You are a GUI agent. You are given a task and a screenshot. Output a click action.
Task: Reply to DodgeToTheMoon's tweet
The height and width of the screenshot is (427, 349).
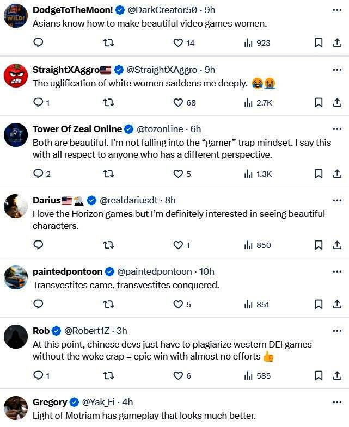[38, 42]
